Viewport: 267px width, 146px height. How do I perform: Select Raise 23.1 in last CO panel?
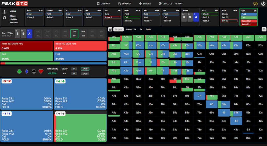point(249,24)
